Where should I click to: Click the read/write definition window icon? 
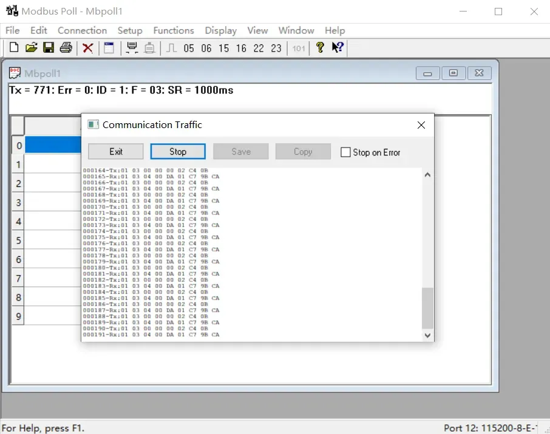pyautogui.click(x=109, y=48)
